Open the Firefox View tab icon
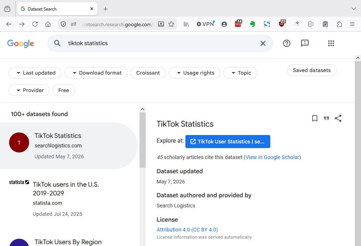 point(7,9)
